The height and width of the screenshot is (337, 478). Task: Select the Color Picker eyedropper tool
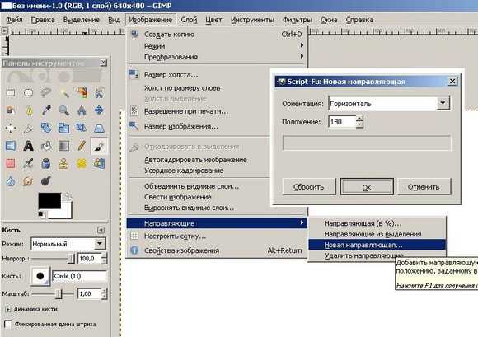46,110
